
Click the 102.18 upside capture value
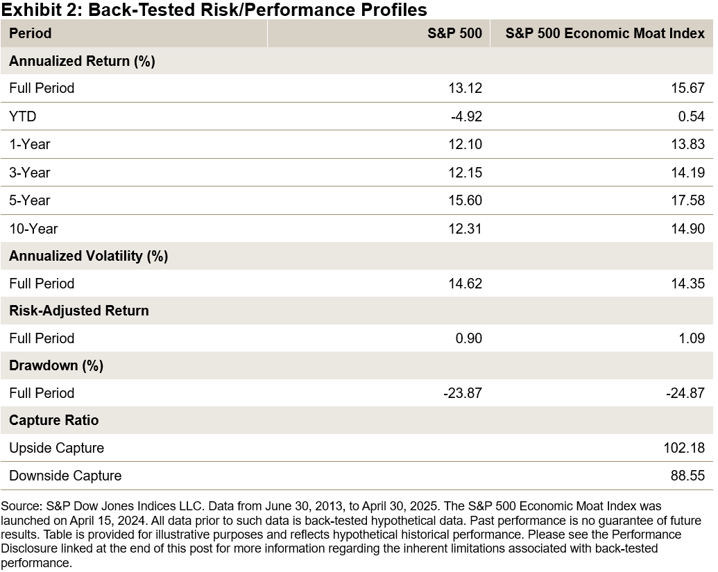pyautogui.click(x=684, y=448)
